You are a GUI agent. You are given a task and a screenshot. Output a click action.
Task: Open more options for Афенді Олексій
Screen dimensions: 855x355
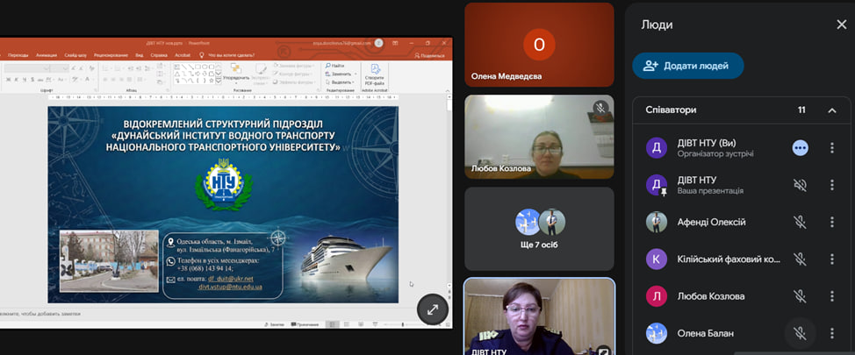pos(831,222)
